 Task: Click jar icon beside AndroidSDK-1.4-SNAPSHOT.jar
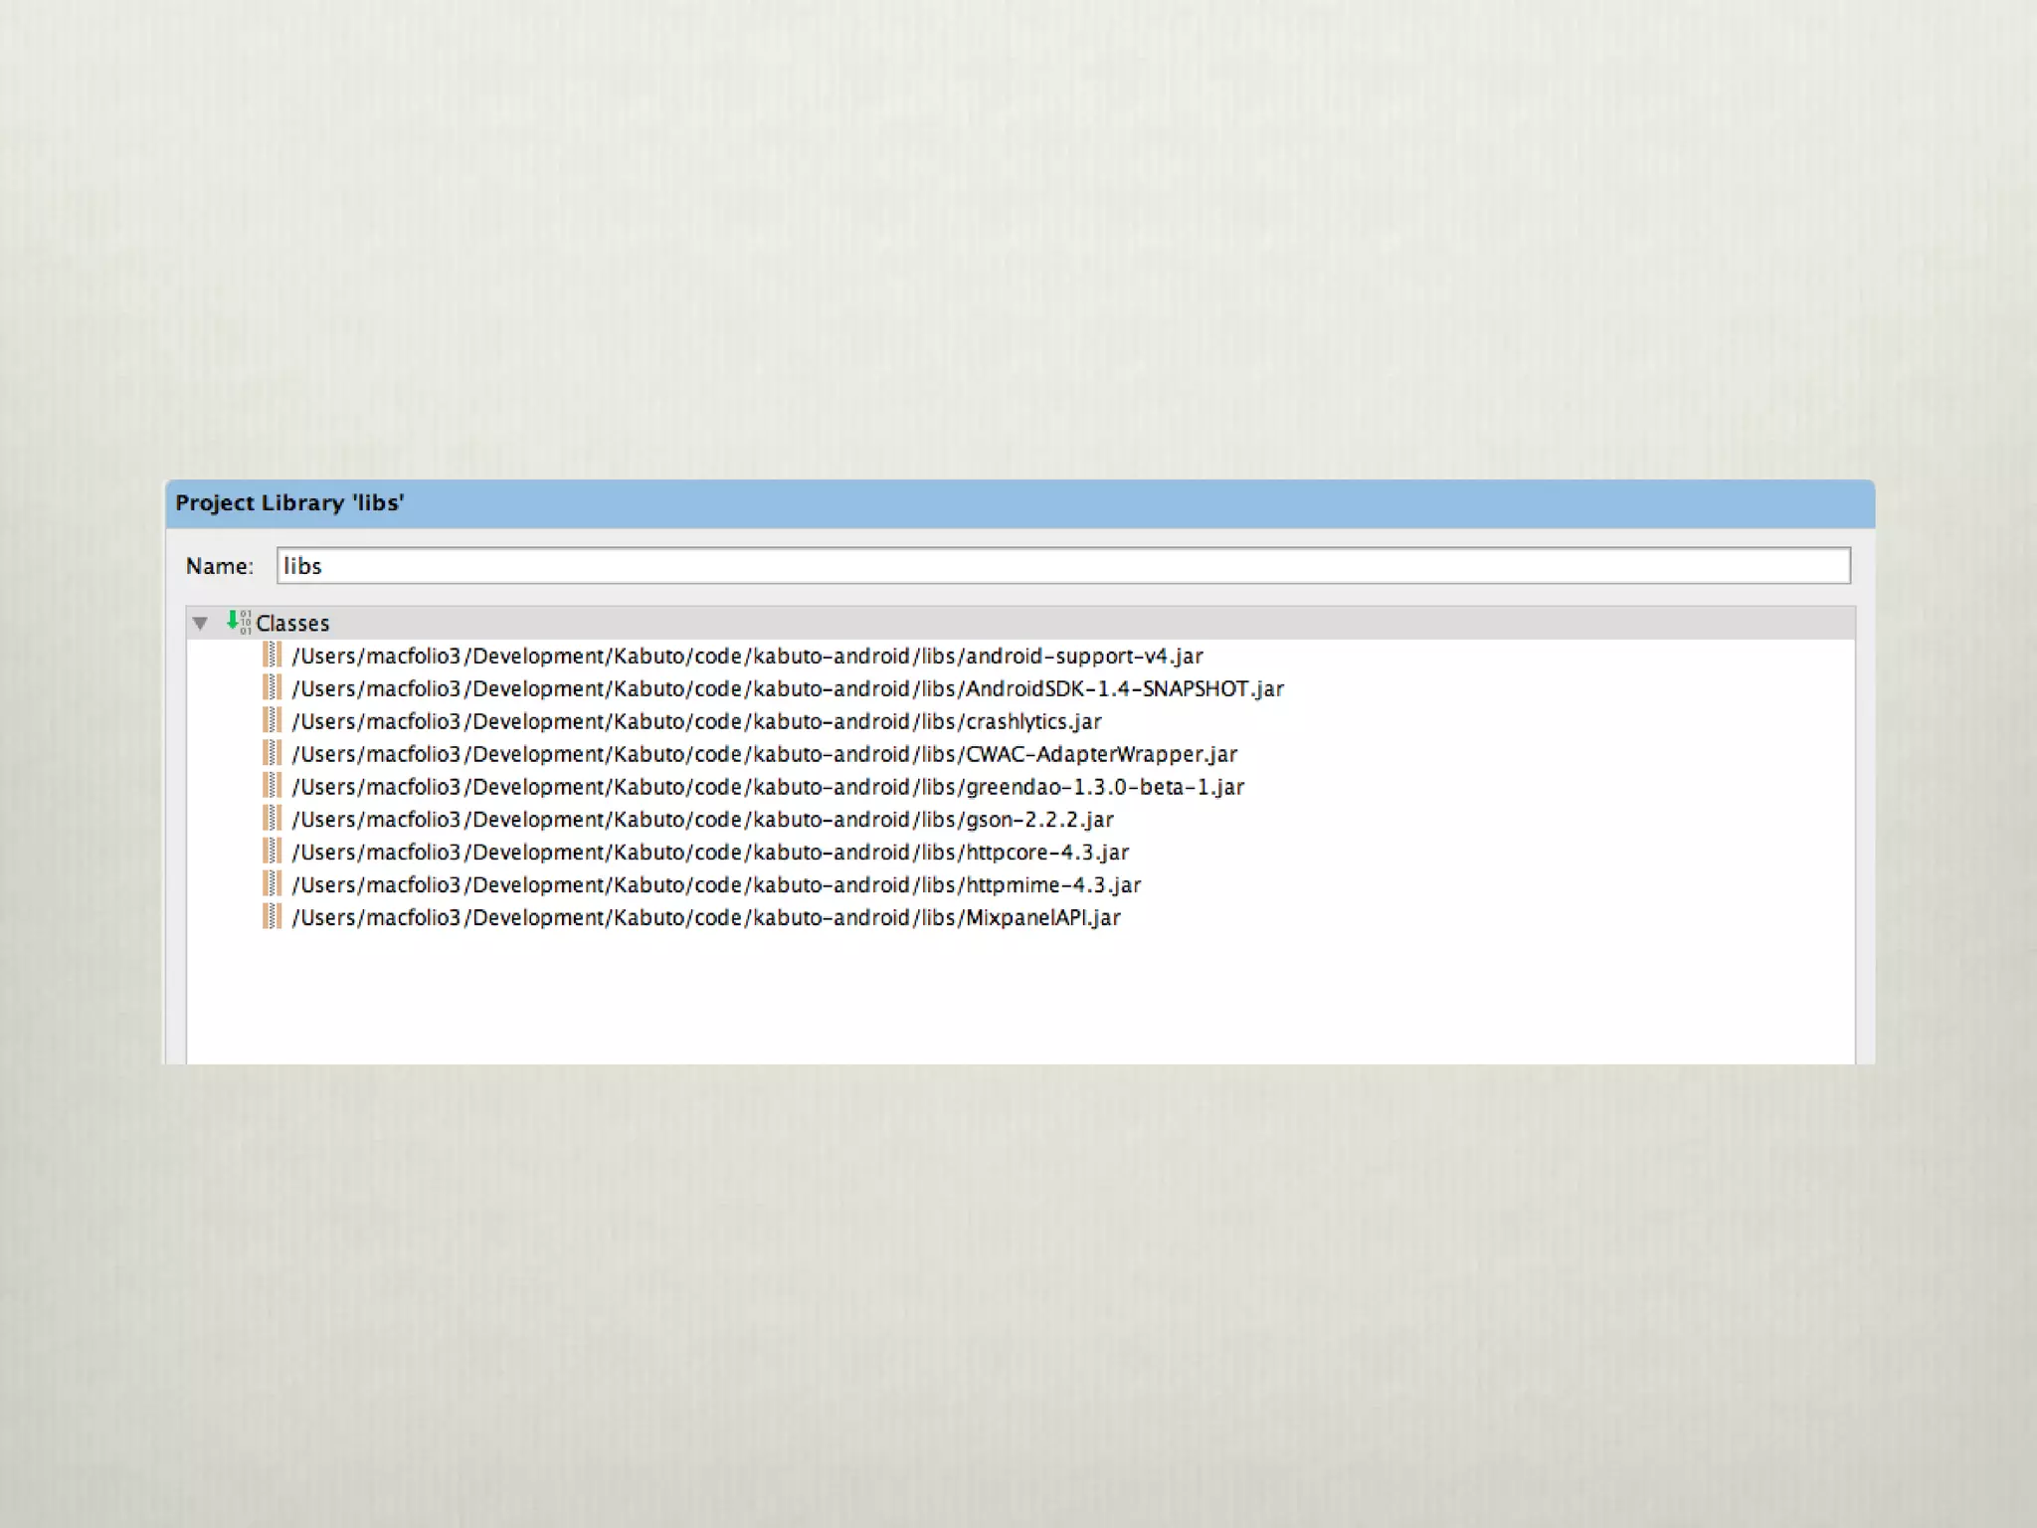coord(272,687)
